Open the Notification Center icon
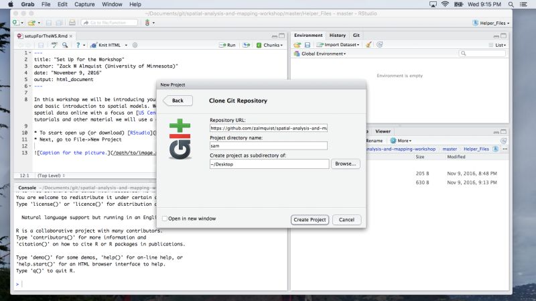This screenshot has height=301, width=536. coord(523,5)
